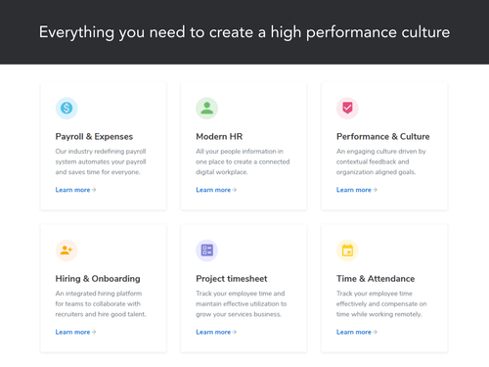Viewport: 489px width, 367px height.
Task: Click the Project timesheet list icon
Action: tap(207, 251)
